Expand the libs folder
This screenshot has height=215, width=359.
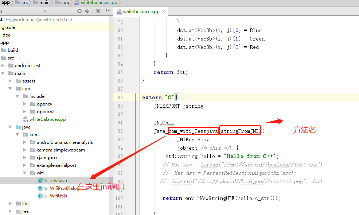(10, 204)
